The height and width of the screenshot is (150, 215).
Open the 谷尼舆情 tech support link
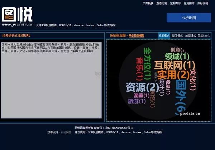tap(66, 132)
